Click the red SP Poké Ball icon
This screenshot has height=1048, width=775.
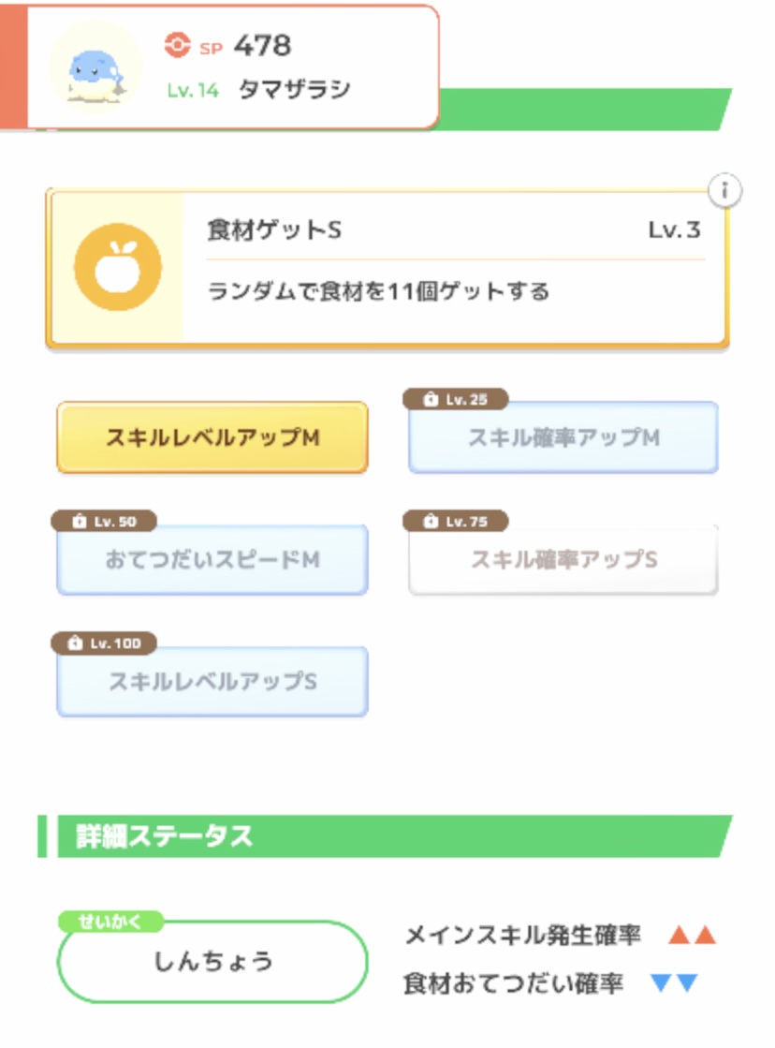[x=176, y=45]
